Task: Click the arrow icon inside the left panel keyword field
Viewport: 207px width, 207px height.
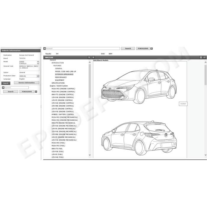Action: (x=3, y=88)
